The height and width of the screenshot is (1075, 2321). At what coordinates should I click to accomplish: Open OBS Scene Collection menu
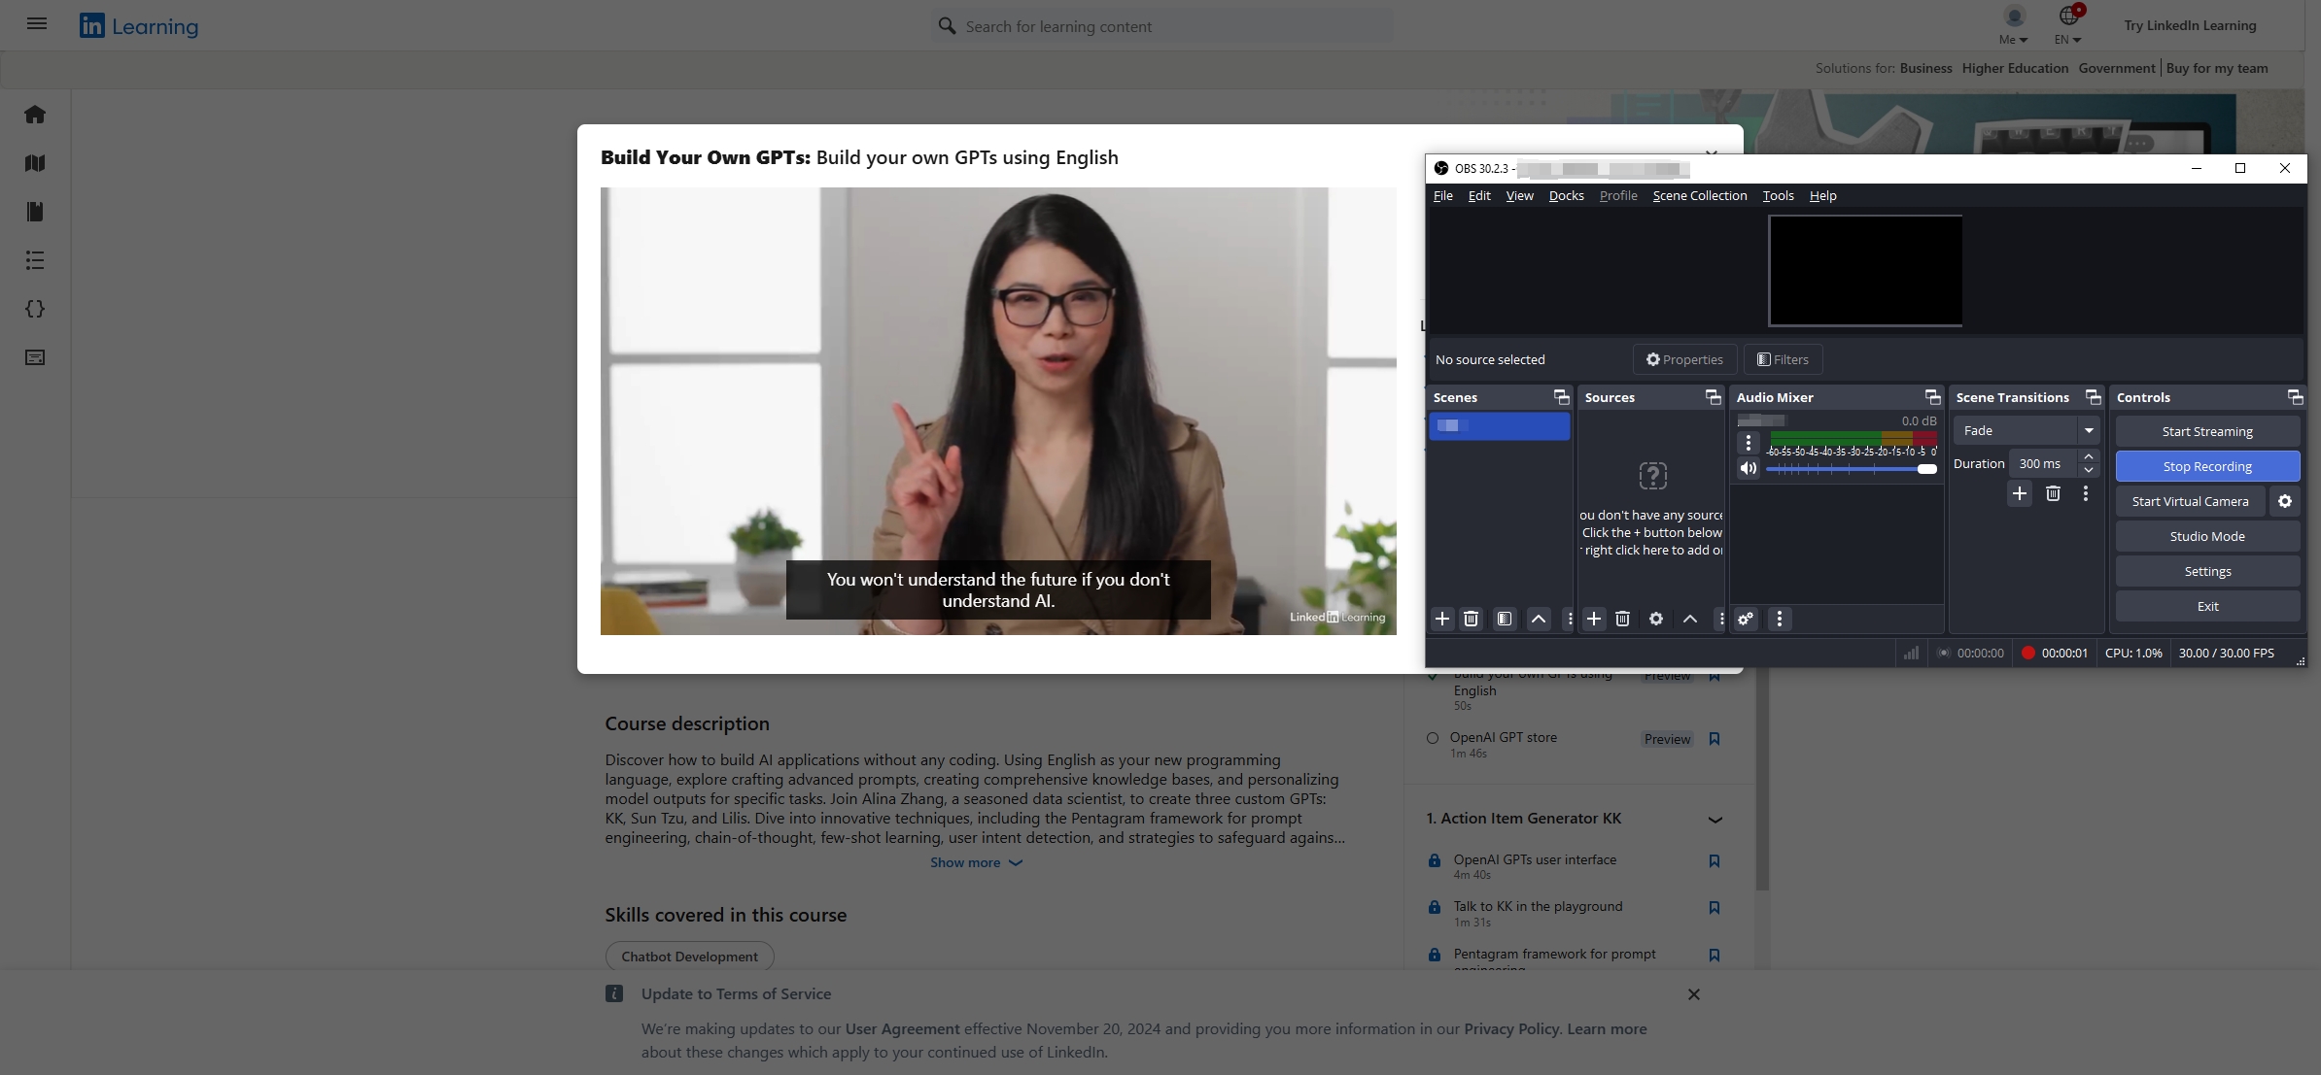[1700, 195]
